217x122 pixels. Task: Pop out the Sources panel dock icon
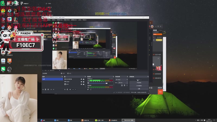coord(85,77)
